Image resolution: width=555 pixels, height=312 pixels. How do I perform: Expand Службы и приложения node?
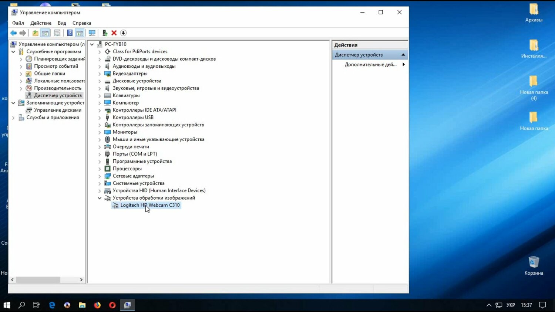click(13, 118)
